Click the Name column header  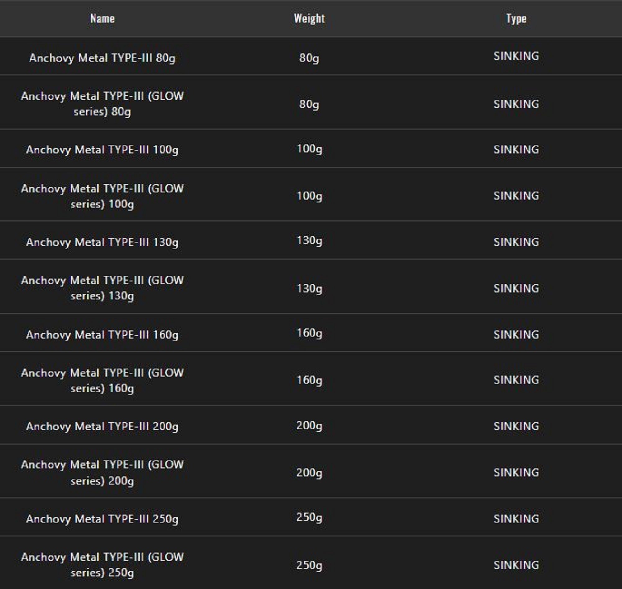point(102,19)
